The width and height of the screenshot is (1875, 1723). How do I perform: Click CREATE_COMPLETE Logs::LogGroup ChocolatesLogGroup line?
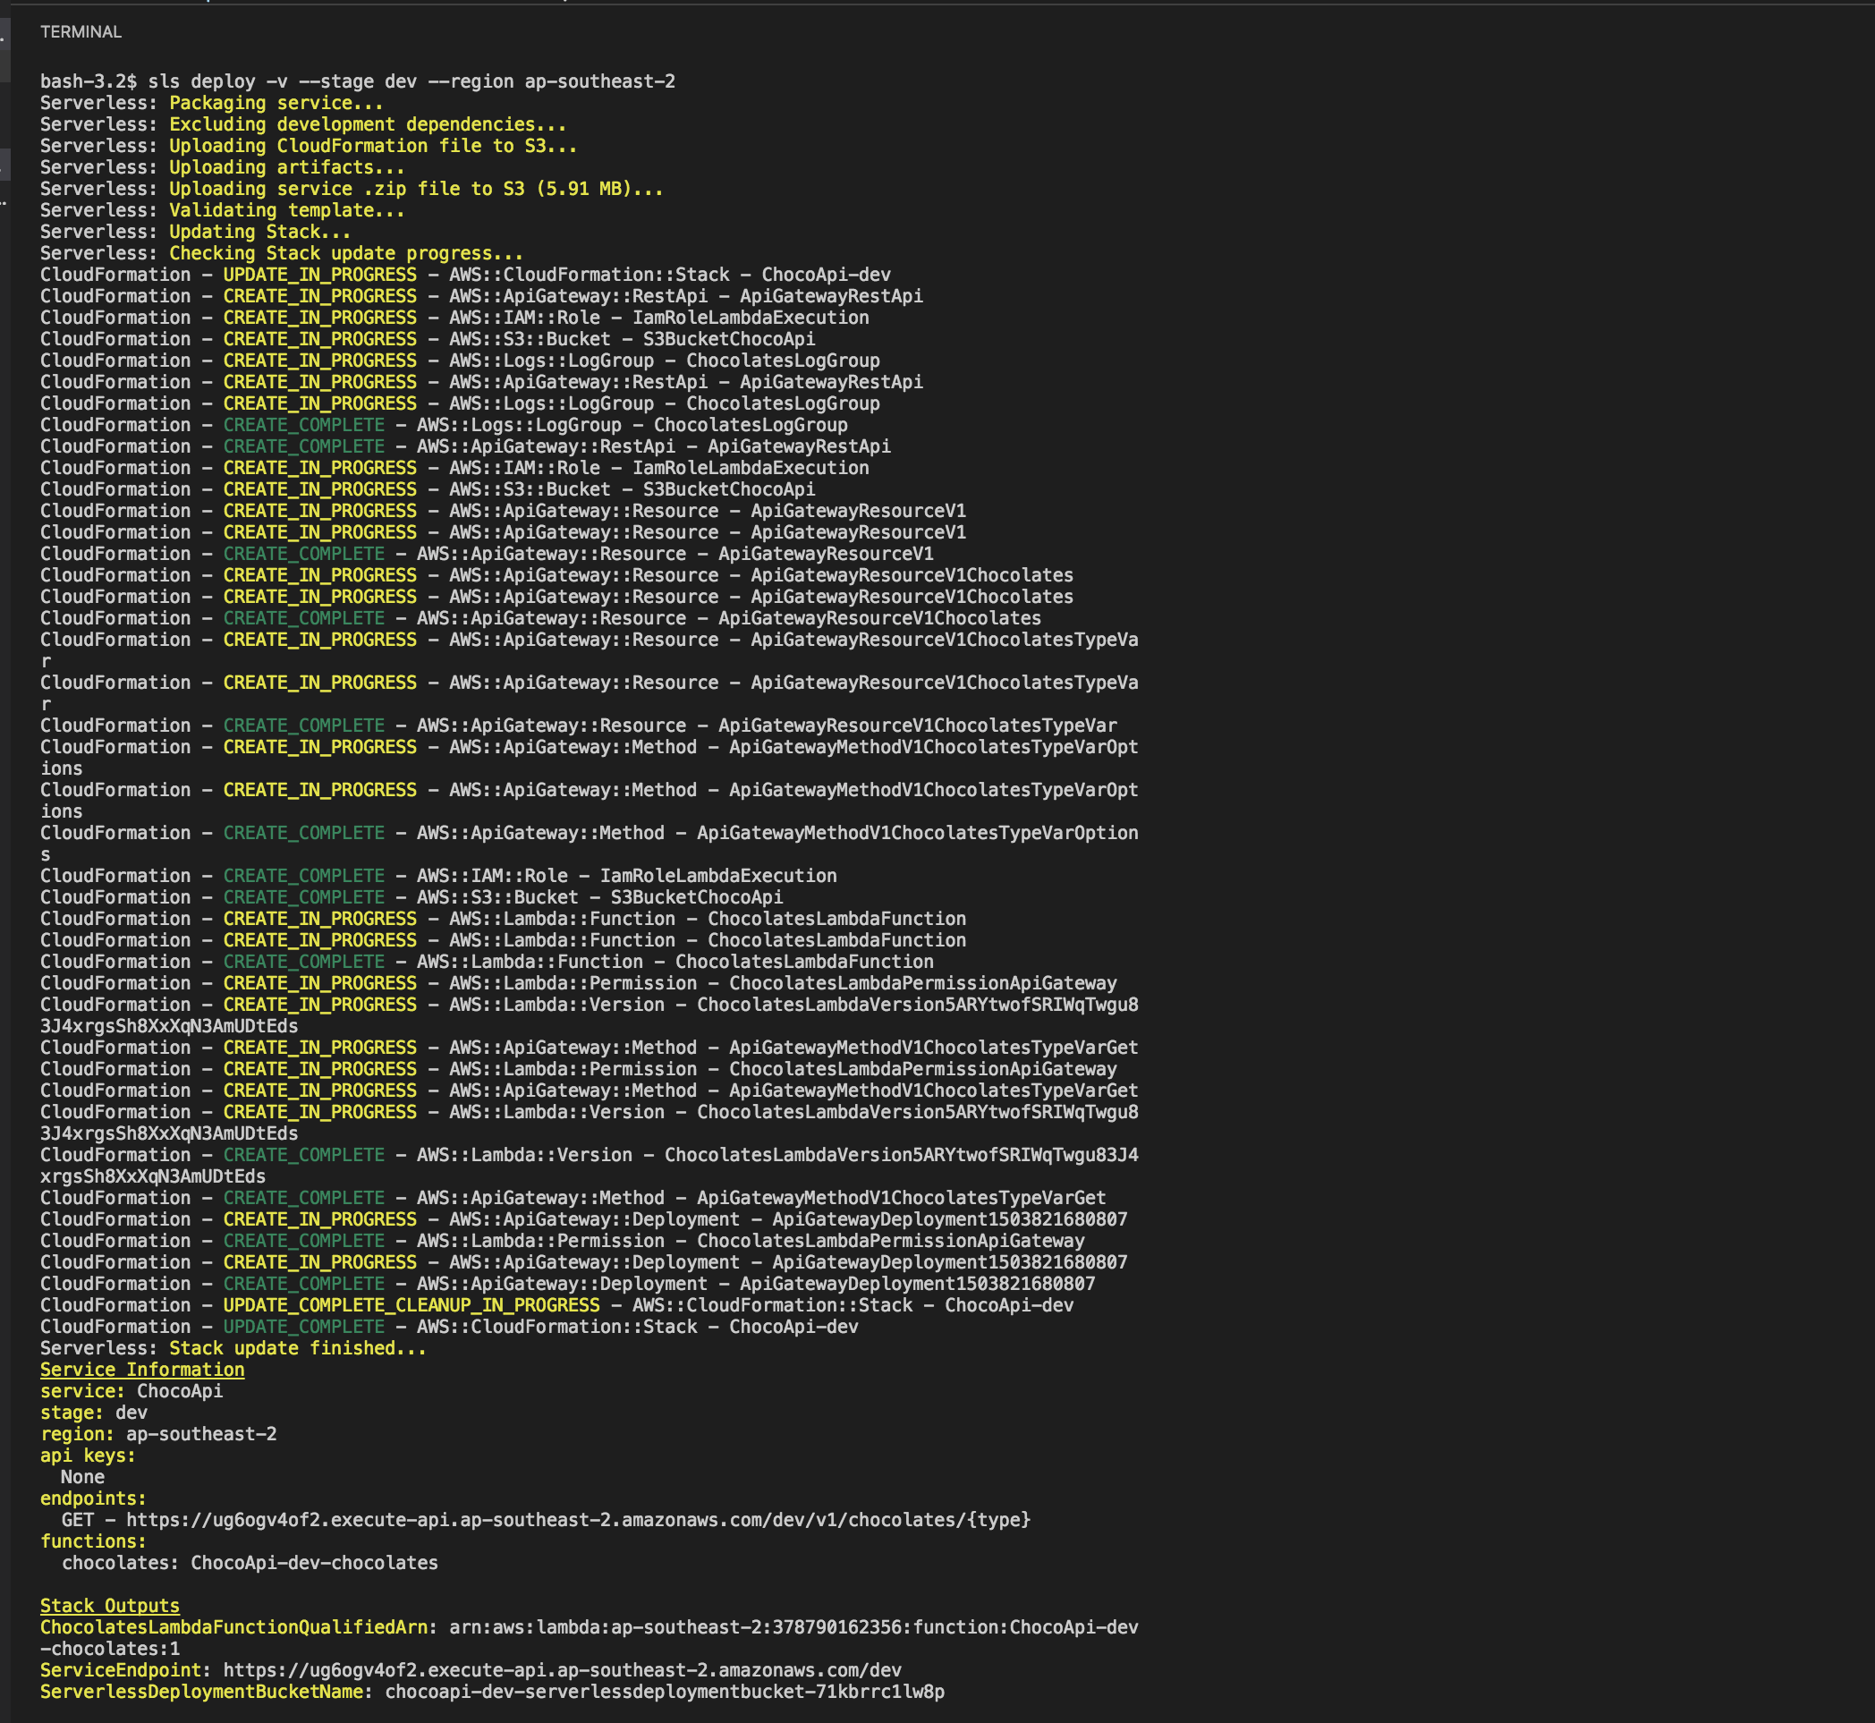click(444, 424)
